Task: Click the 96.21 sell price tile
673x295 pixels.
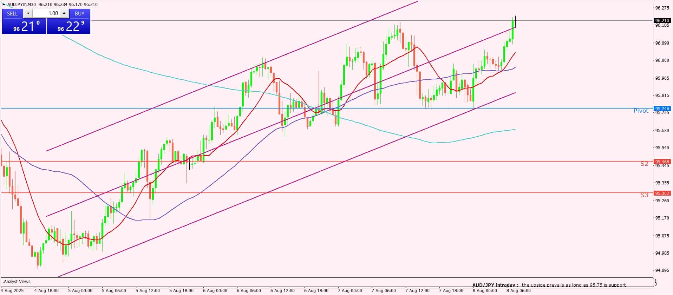Action: pos(24,26)
